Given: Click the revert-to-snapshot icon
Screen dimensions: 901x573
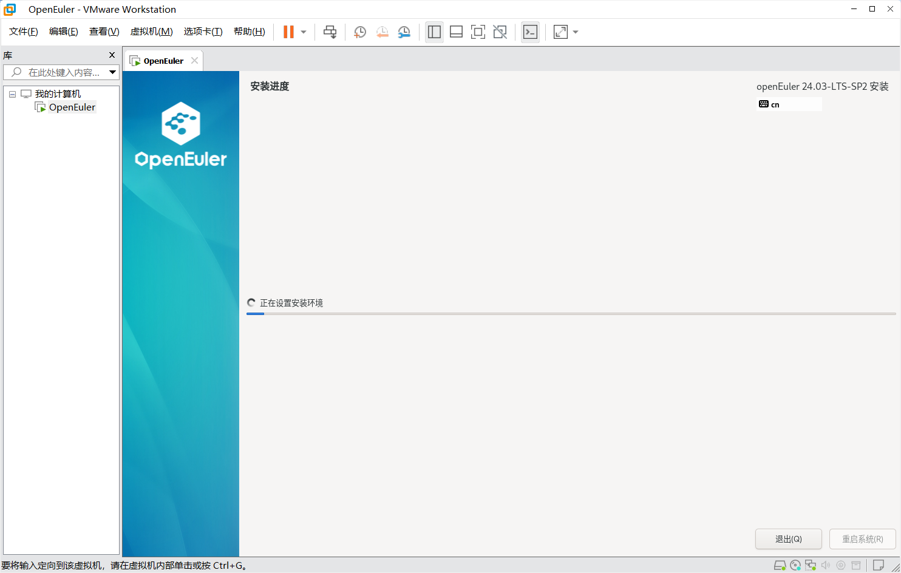Looking at the screenshot, I should pos(382,32).
